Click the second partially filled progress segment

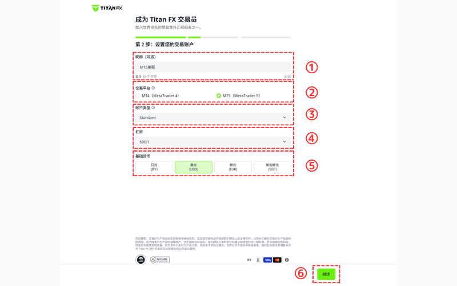coord(213,37)
